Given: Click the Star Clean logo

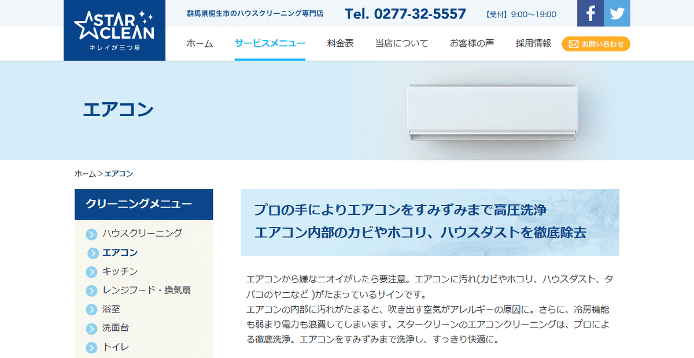Looking at the screenshot, I should click(114, 29).
